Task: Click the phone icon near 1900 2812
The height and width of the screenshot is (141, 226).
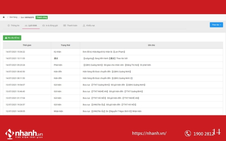Action: [188, 134]
